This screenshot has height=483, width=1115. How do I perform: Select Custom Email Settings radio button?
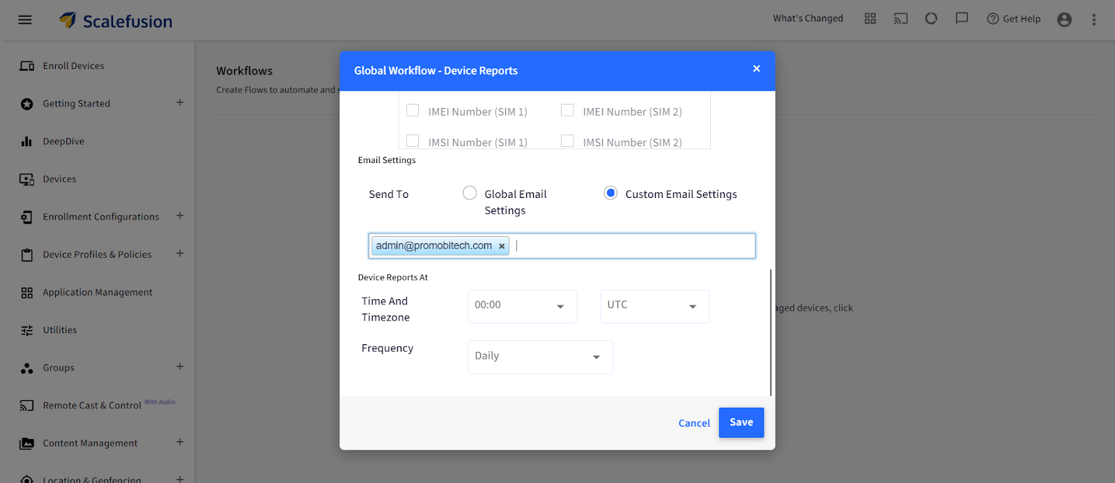point(610,193)
